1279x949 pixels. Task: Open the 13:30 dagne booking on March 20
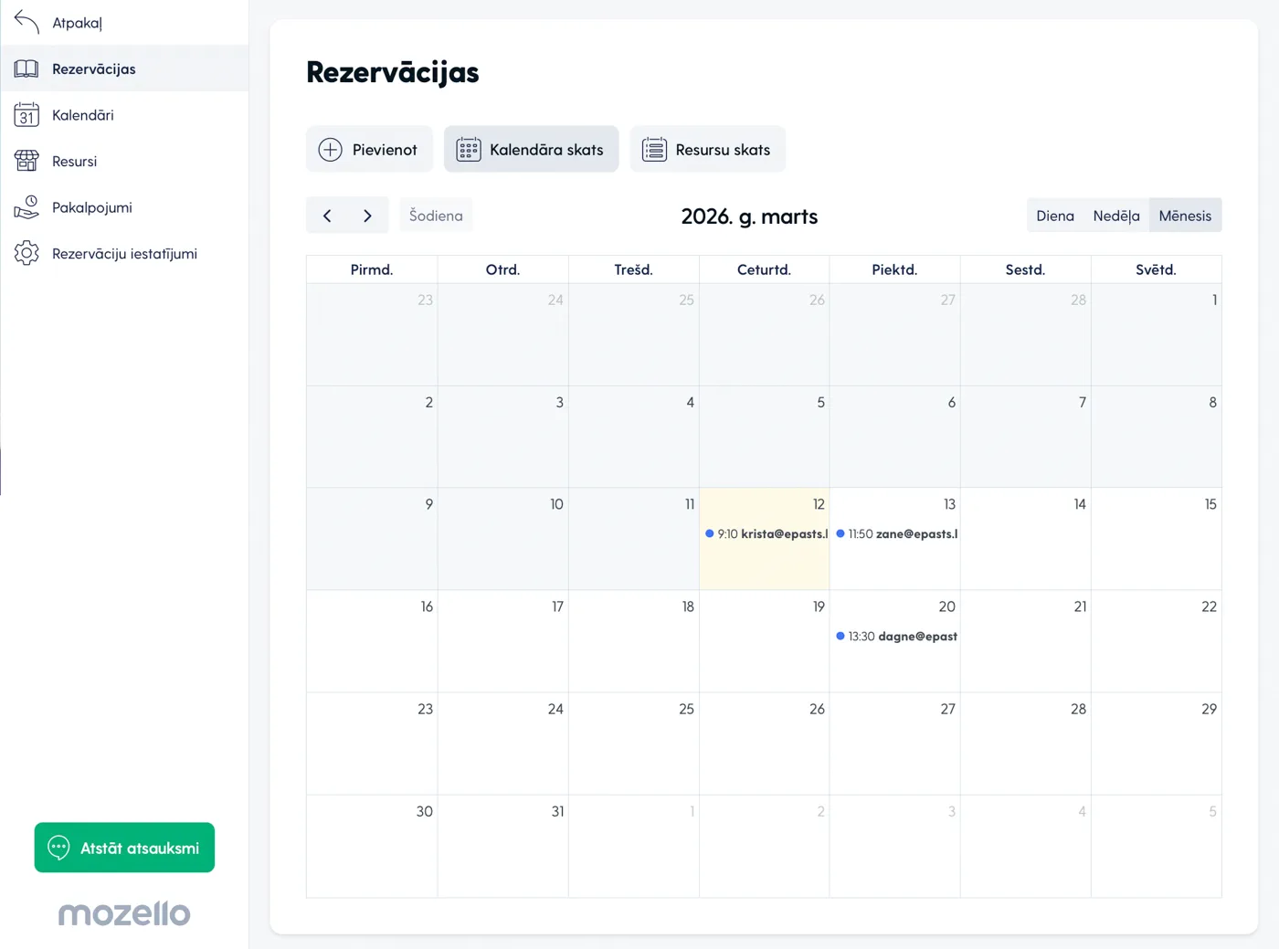pyautogui.click(x=897, y=636)
